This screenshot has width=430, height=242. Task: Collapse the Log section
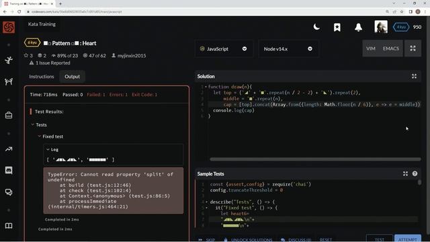tap(48, 149)
